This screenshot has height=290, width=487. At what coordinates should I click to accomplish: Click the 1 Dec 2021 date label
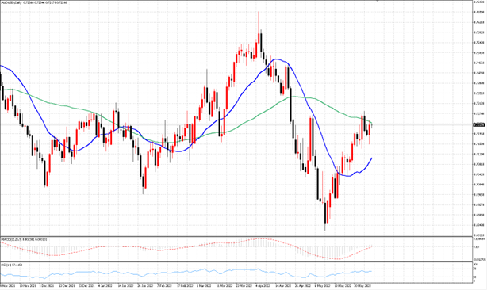point(48,285)
